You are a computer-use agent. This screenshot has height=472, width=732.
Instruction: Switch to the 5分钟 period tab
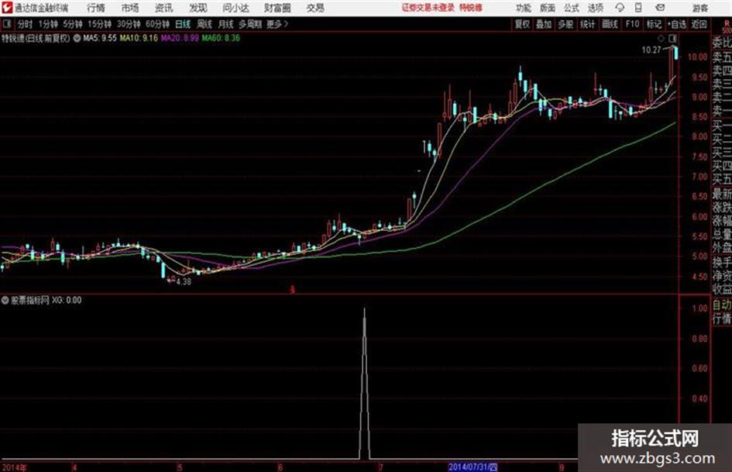point(72,24)
